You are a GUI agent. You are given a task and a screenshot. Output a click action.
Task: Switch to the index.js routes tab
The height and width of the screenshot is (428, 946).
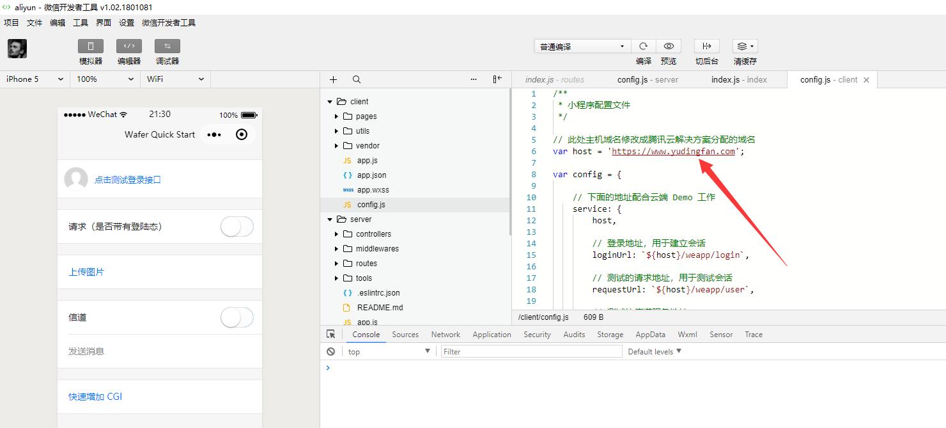[555, 79]
